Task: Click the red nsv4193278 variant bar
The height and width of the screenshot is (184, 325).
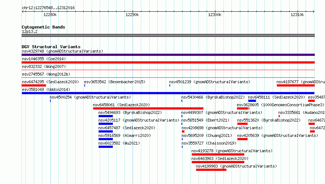Action: click(x=218, y=154)
